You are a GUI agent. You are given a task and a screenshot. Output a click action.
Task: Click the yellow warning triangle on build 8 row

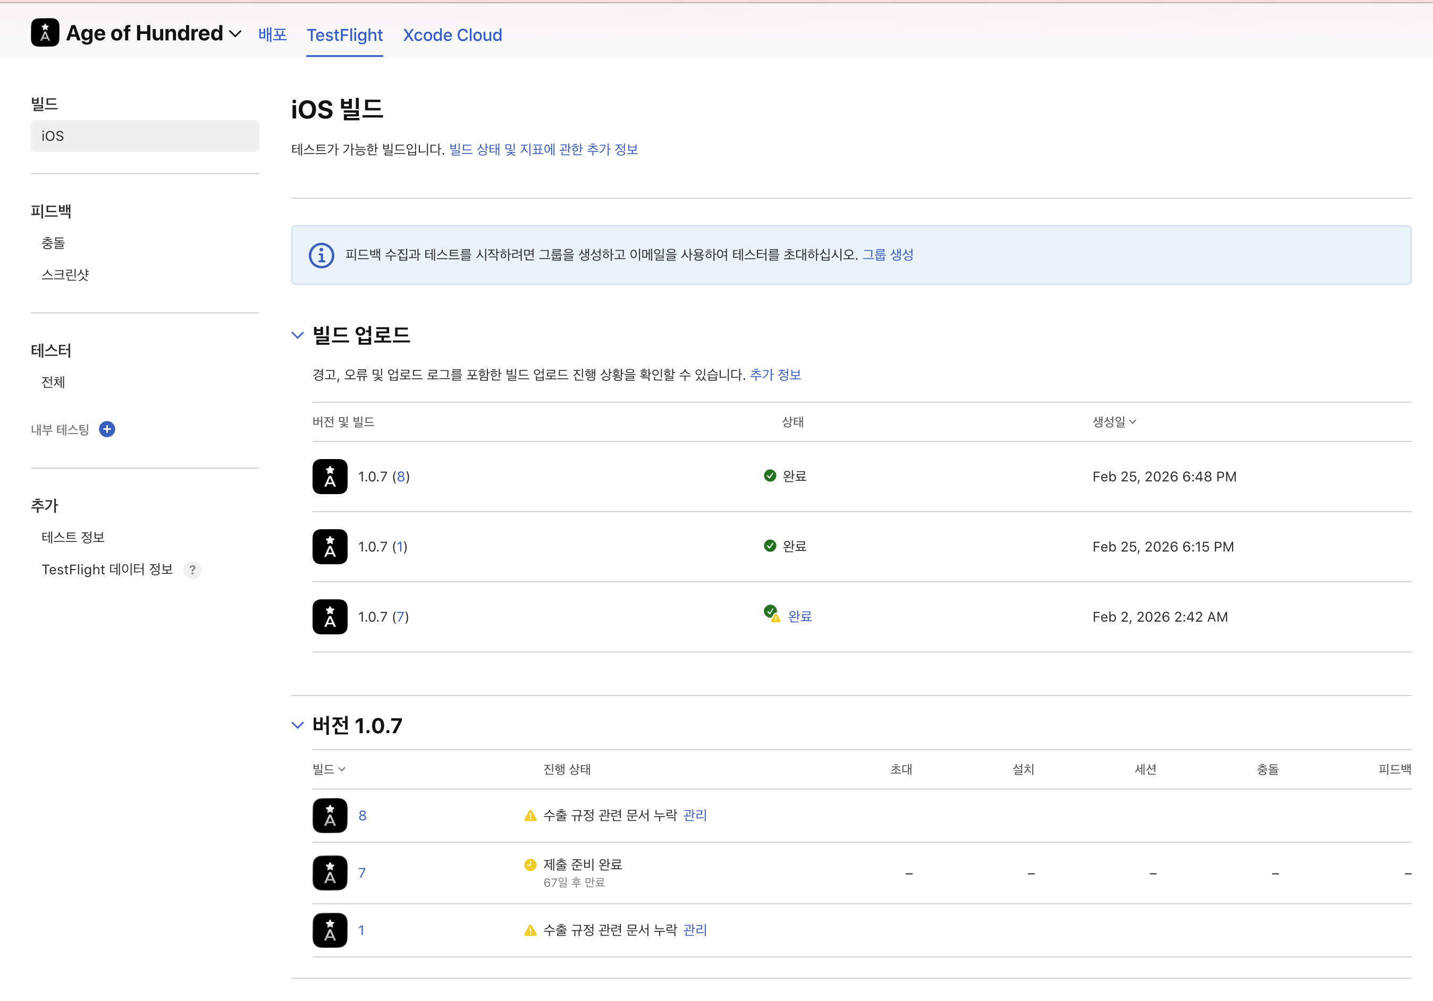pyautogui.click(x=530, y=816)
